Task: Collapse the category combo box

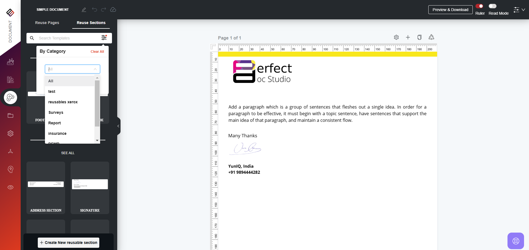Action: (95, 69)
